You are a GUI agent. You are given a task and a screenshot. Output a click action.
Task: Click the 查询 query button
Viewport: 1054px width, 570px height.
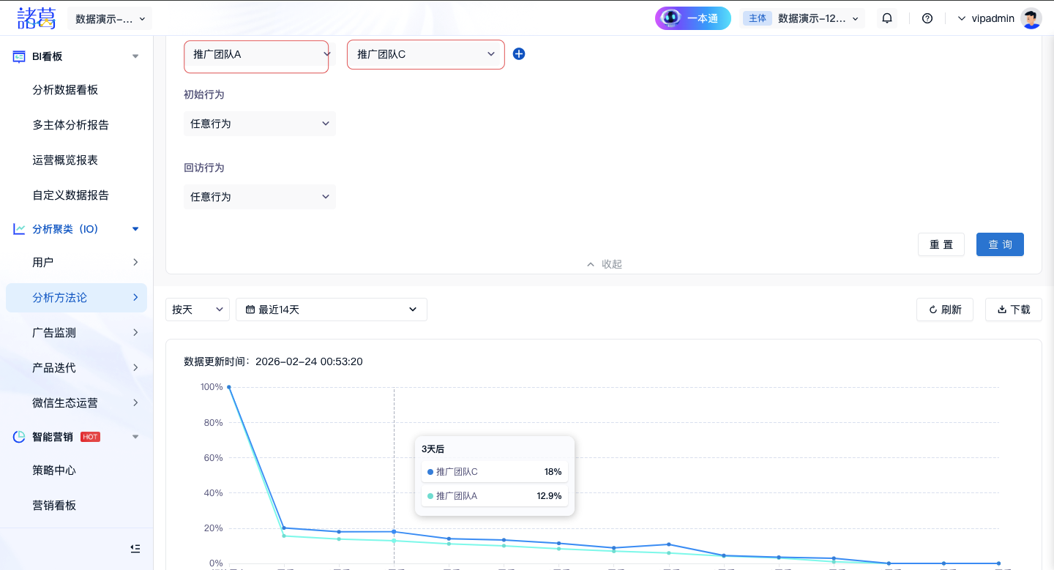point(1000,244)
